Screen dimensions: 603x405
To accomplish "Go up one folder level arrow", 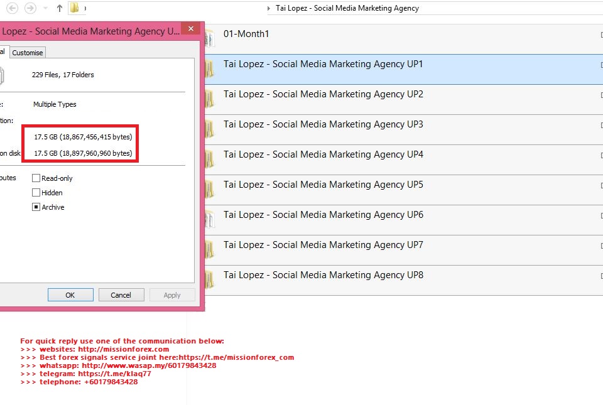I will point(60,8).
